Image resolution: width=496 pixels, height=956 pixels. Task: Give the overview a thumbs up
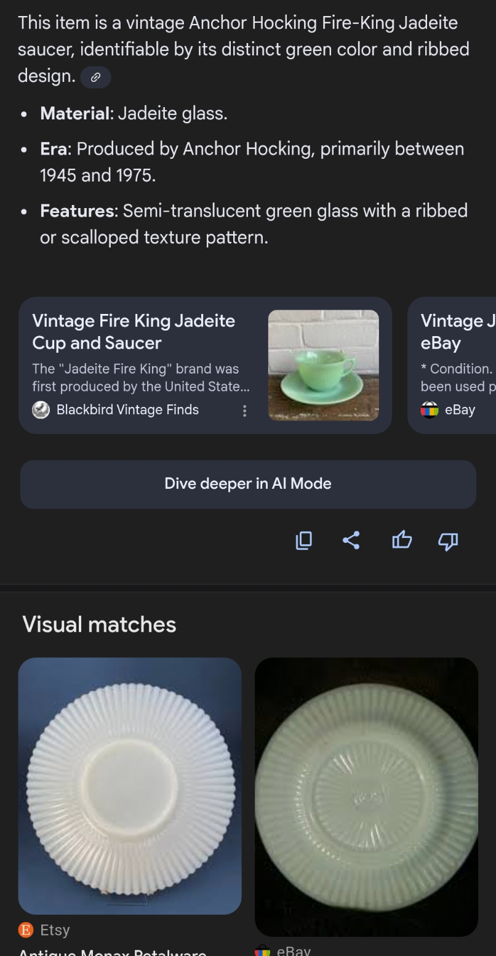401,540
